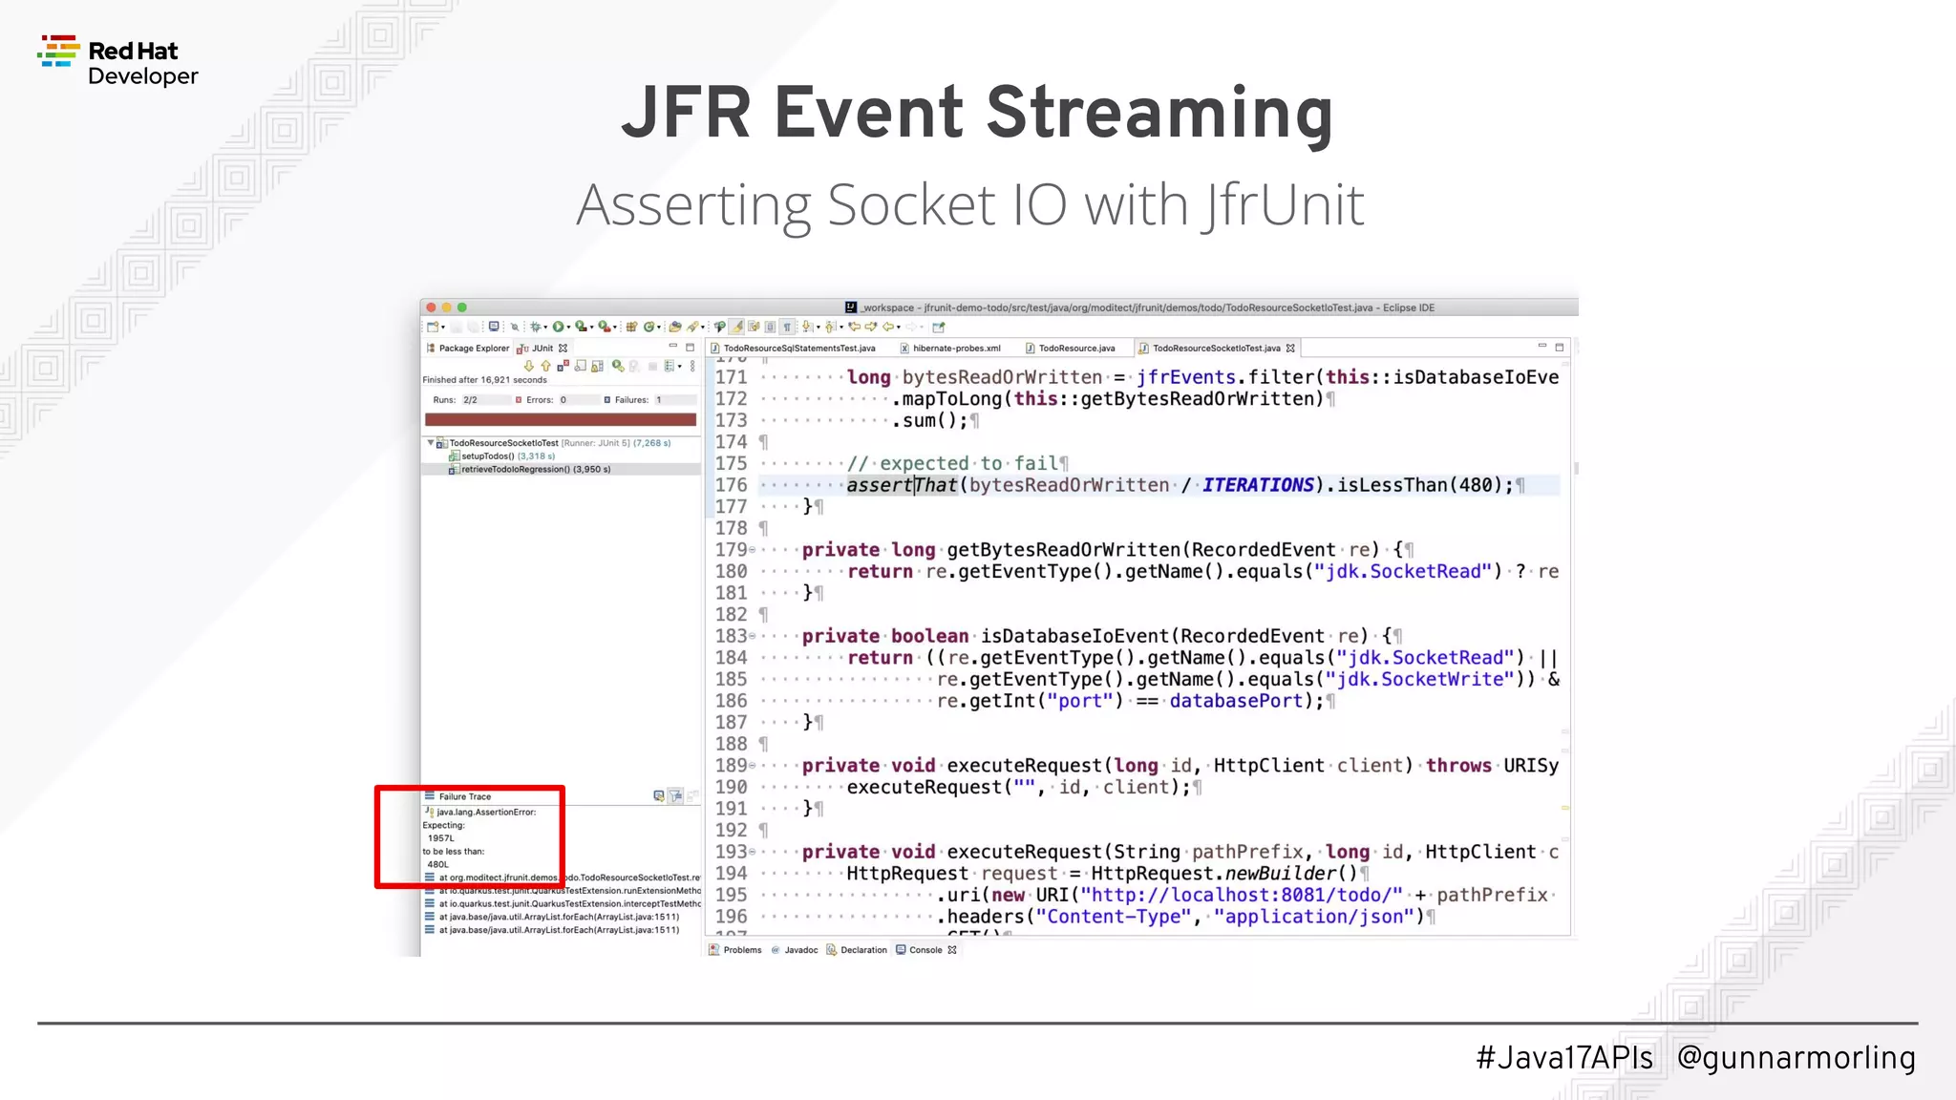Click the yellow overview ruler marker

pos(1565,808)
